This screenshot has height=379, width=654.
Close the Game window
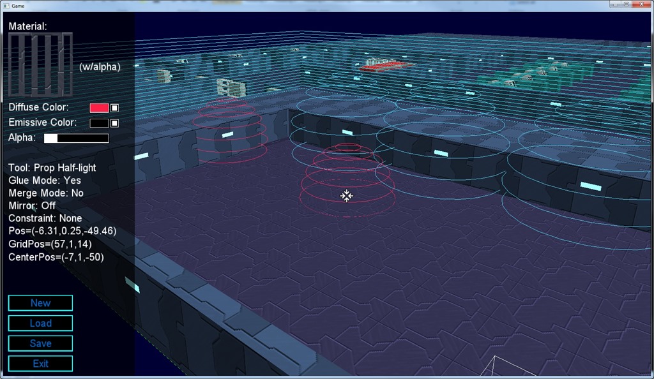641,4
